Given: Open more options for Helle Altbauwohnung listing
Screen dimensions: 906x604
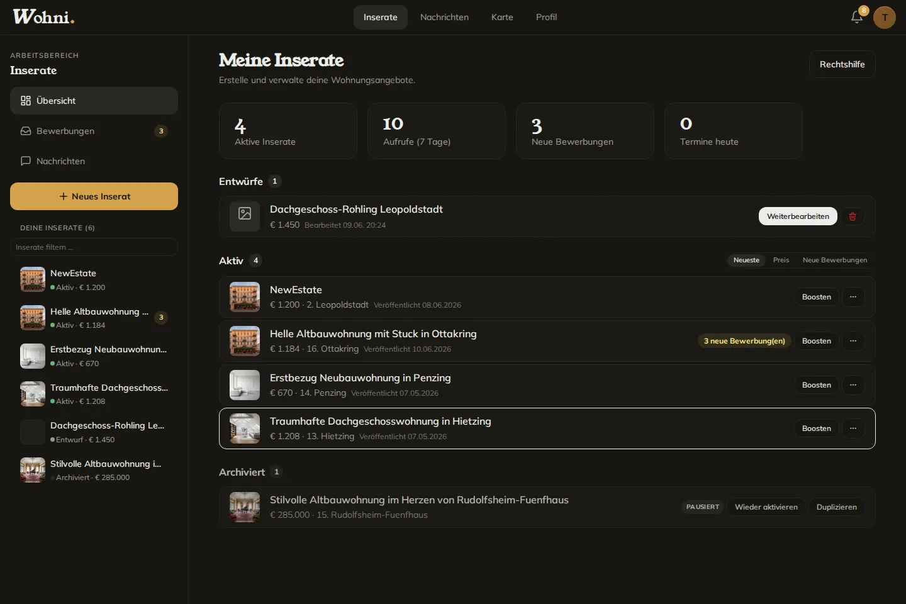Looking at the screenshot, I should (x=853, y=341).
